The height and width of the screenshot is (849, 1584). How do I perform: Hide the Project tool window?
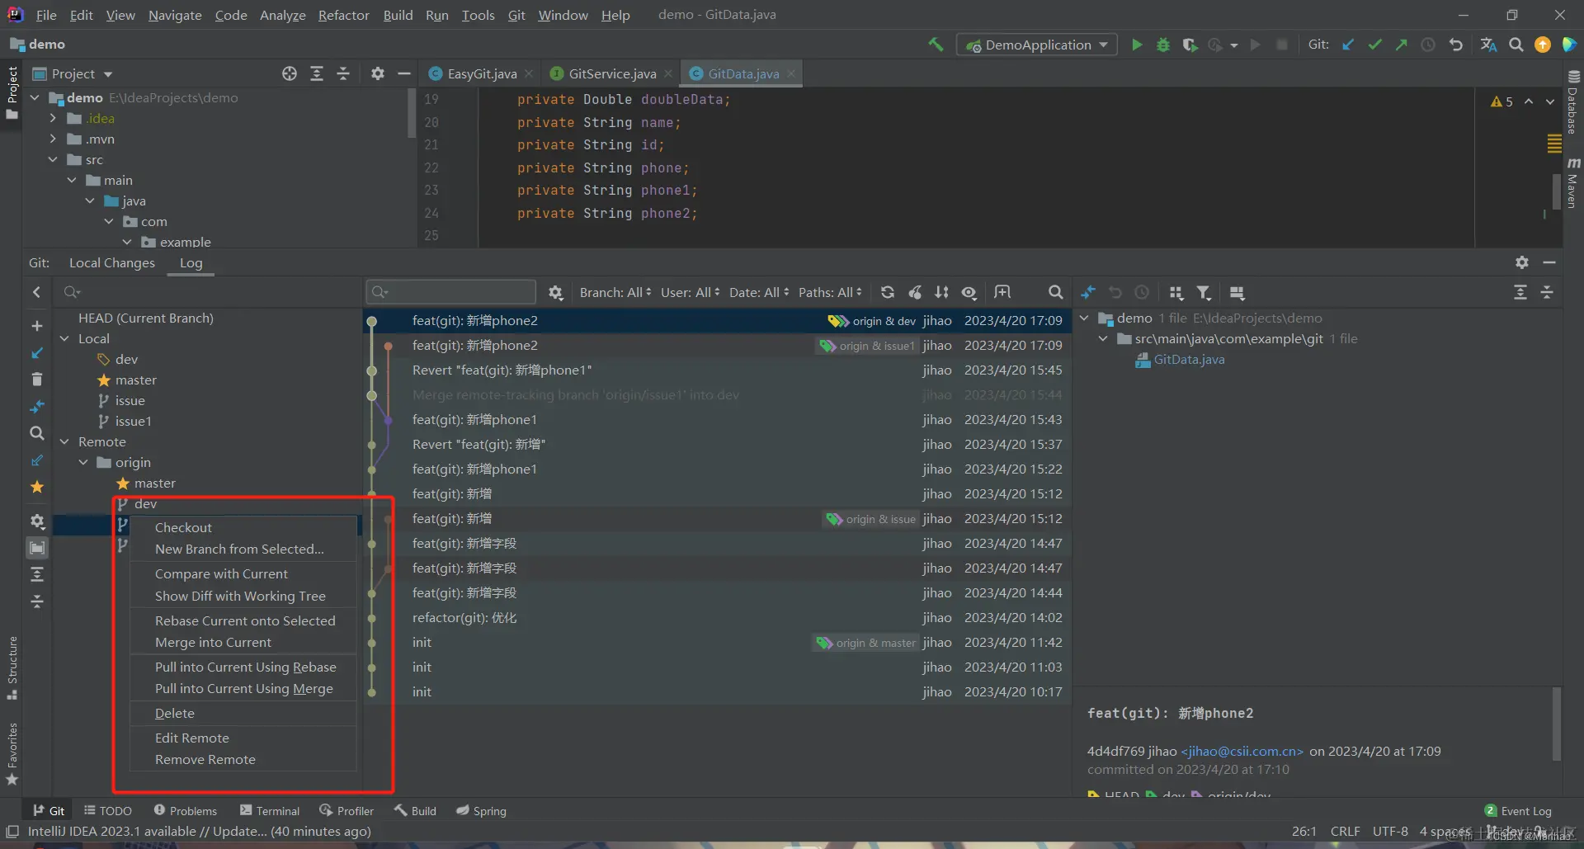tap(404, 73)
